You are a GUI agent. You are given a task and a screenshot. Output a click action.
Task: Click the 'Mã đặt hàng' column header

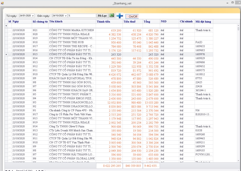click(203, 22)
